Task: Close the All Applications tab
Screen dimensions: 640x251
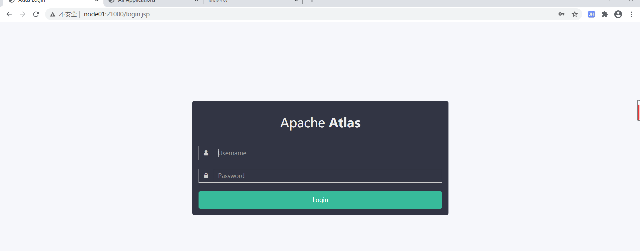Action: (197, 1)
